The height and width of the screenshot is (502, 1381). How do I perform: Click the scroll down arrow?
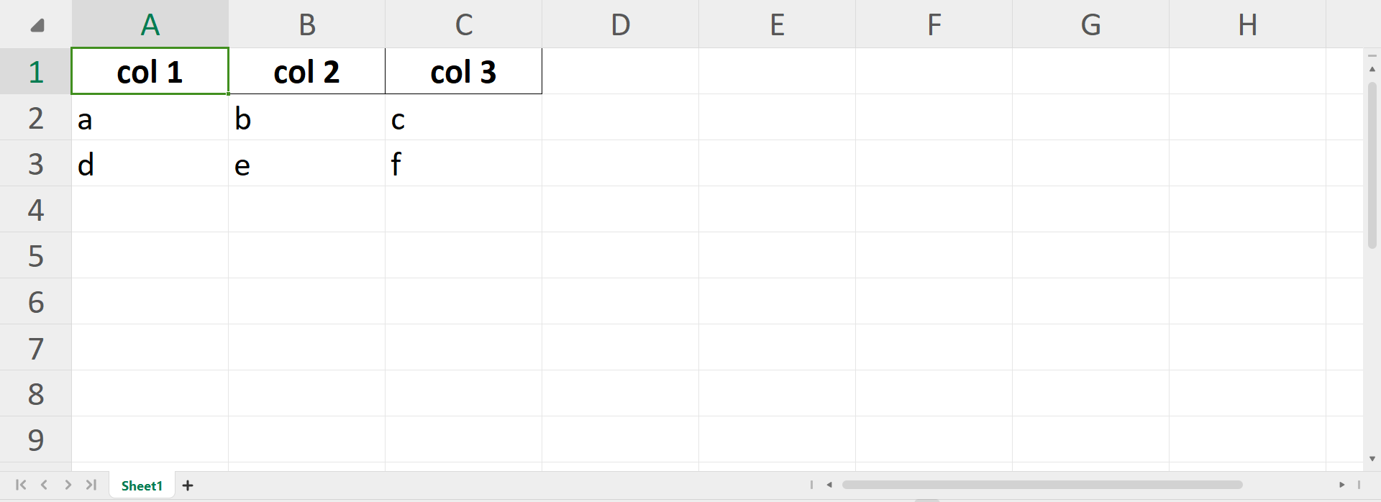(1372, 457)
